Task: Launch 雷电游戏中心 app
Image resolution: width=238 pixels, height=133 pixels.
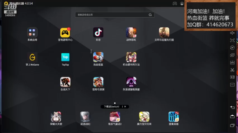Action: pyautogui.click(x=65, y=33)
